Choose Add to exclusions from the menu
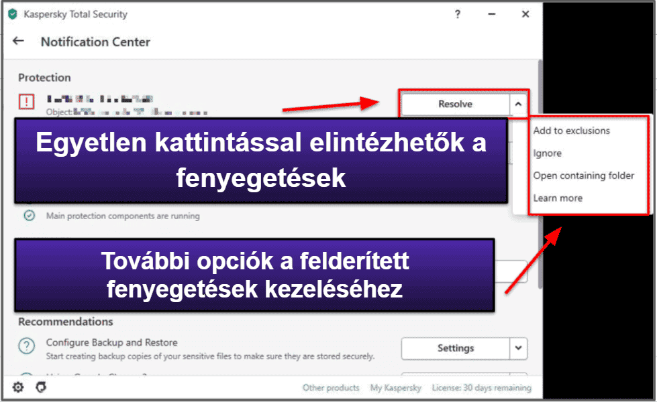The width and height of the screenshot is (657, 402). tap(571, 131)
